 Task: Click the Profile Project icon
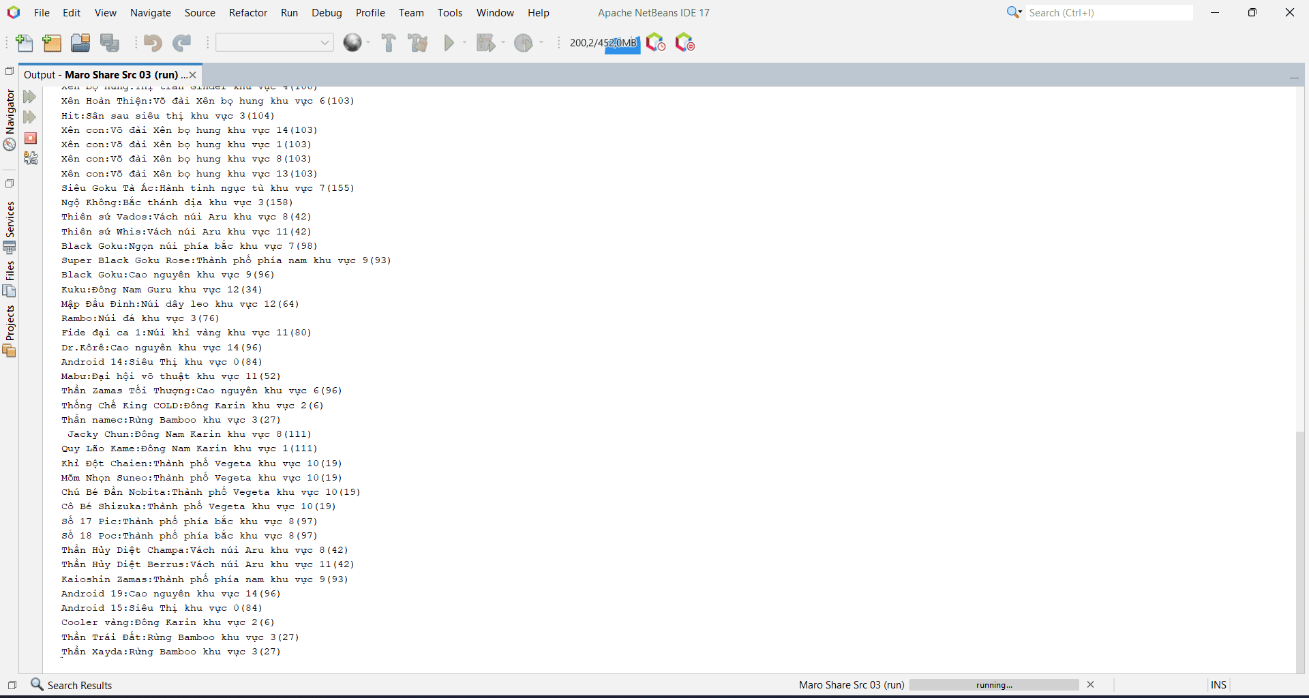[524, 43]
